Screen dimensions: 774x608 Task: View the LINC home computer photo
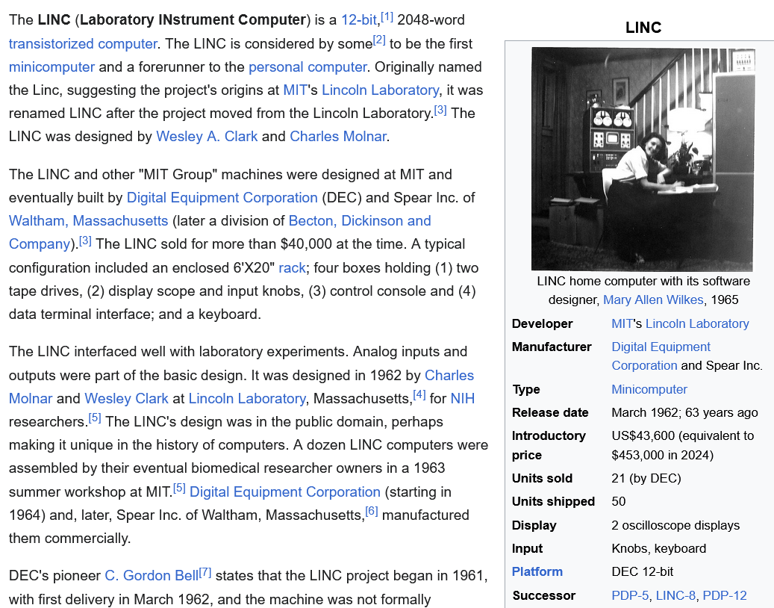click(x=643, y=158)
